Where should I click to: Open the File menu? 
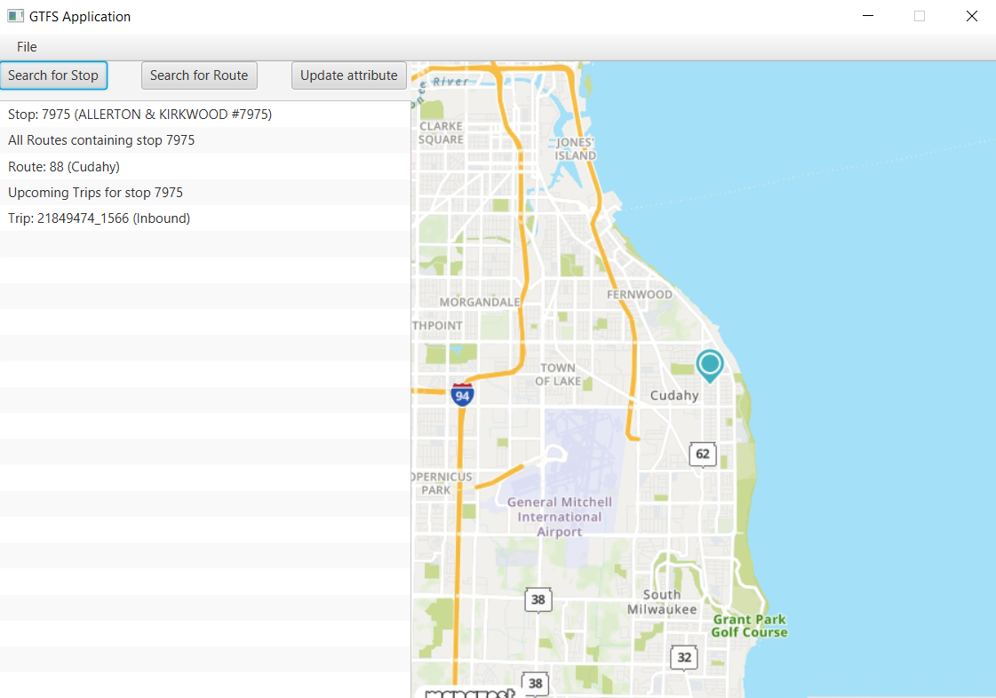coord(27,47)
